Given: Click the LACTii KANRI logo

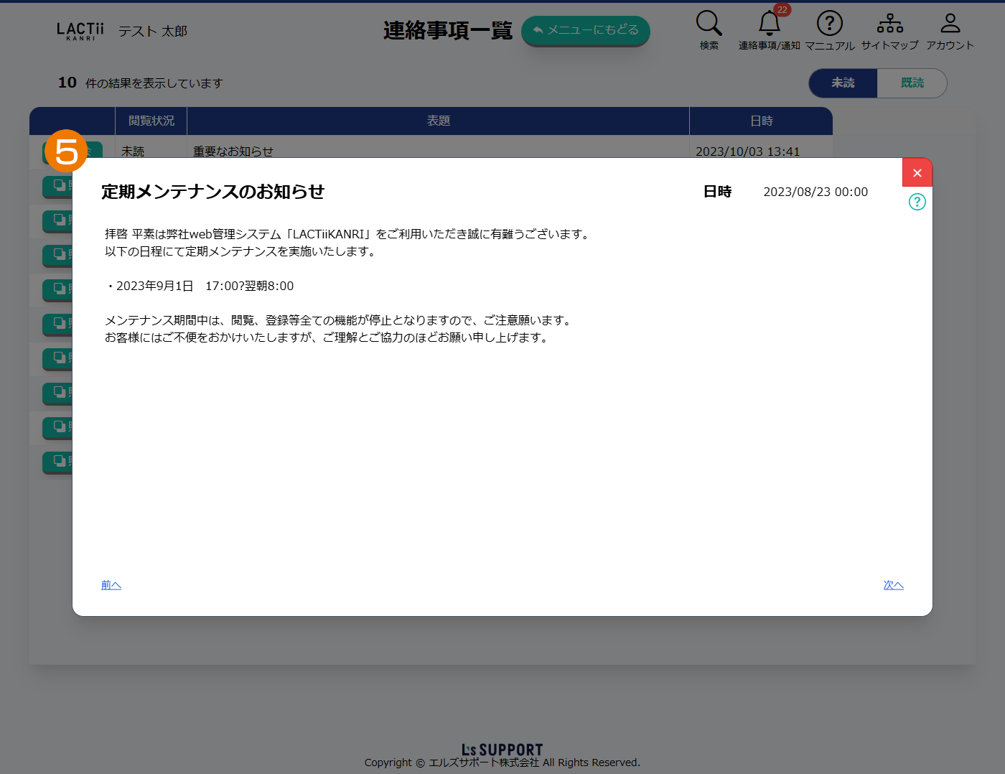Looking at the screenshot, I should [80, 31].
